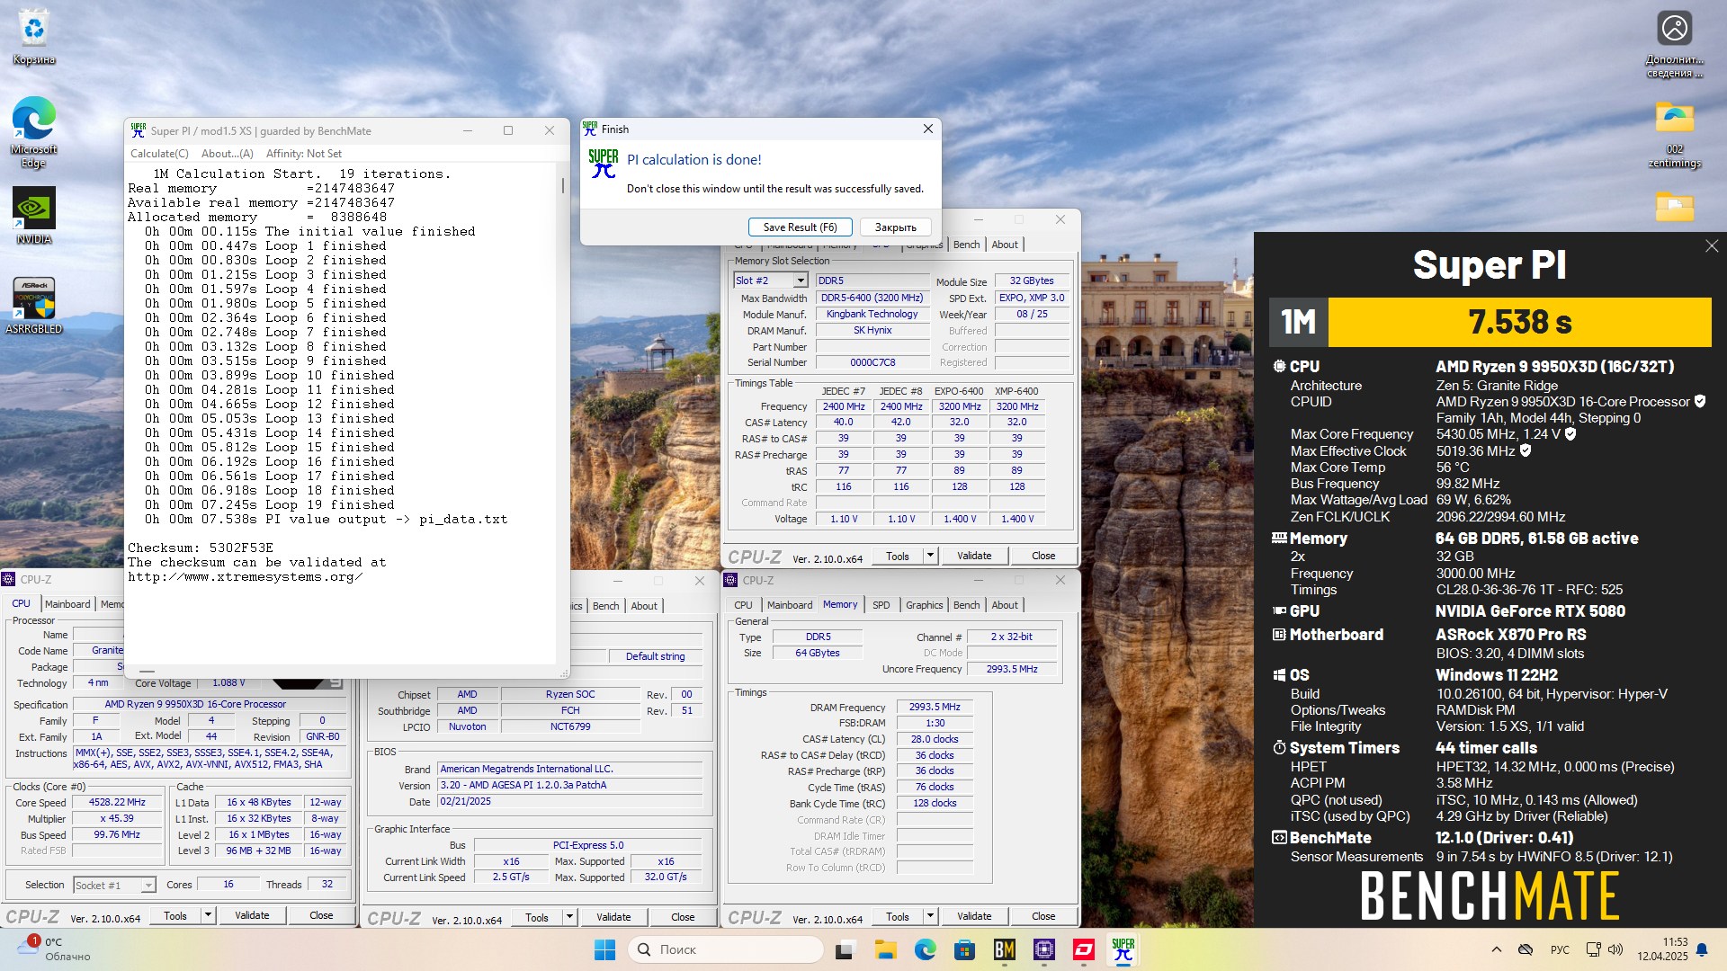Close the Finish dialog with X
The image size is (1727, 971).
(927, 129)
